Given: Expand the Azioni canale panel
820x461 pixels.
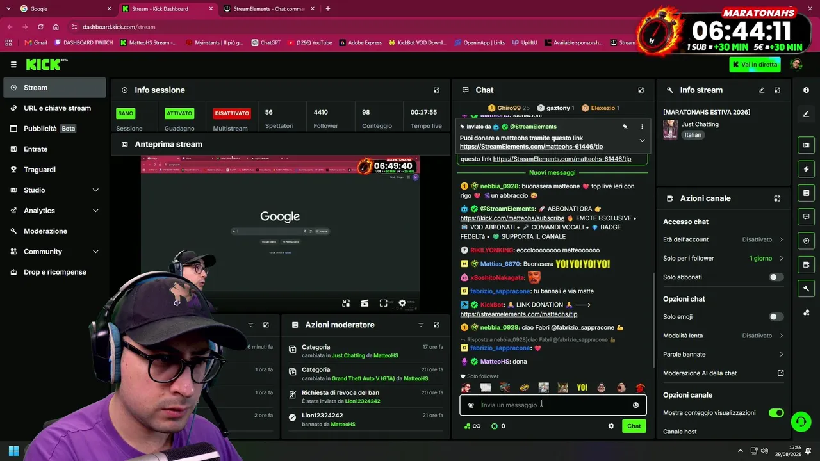Looking at the screenshot, I should tap(777, 198).
